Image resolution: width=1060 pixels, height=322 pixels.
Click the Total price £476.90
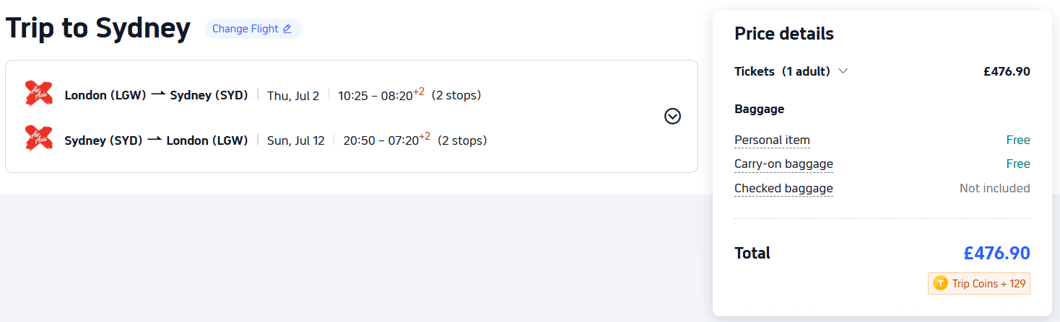996,253
